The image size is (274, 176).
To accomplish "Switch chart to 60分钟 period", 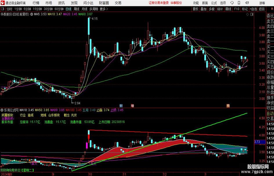I will click(x=59, y=9).
